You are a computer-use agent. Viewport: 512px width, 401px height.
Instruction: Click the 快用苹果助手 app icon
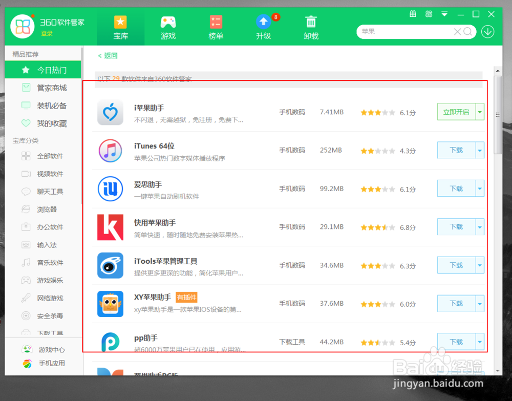pos(111,227)
